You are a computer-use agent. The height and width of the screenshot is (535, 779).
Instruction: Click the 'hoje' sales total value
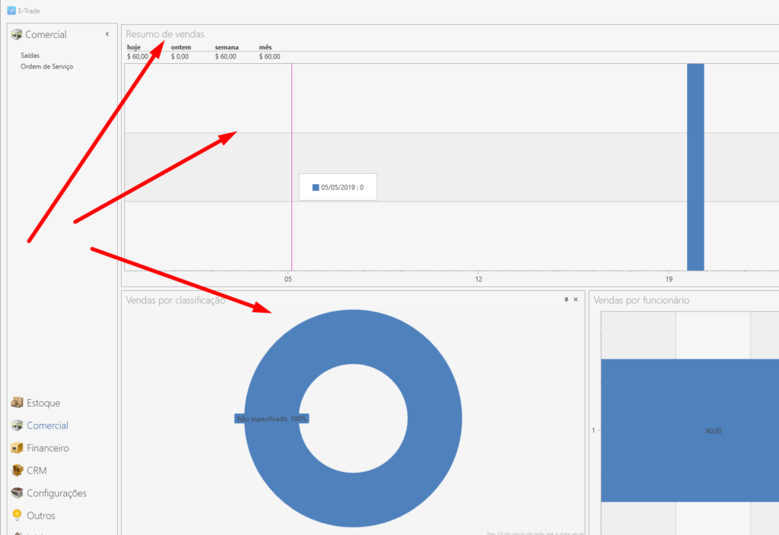pyautogui.click(x=138, y=56)
